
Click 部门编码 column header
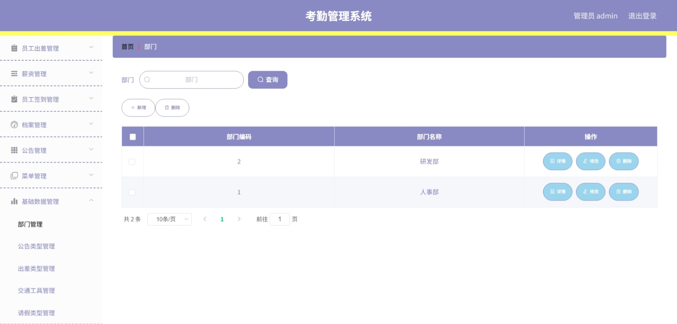coord(239,137)
